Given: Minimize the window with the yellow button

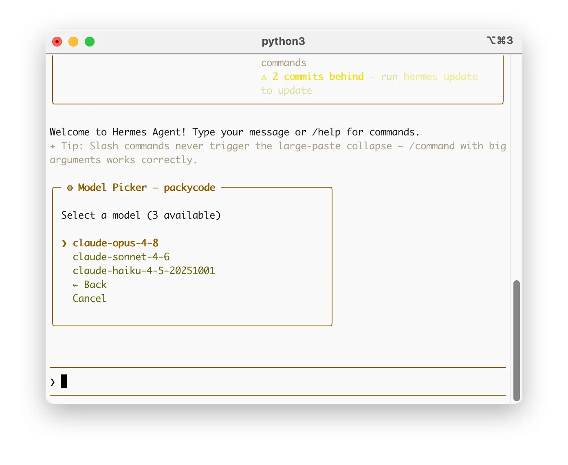Looking at the screenshot, I should (73, 42).
